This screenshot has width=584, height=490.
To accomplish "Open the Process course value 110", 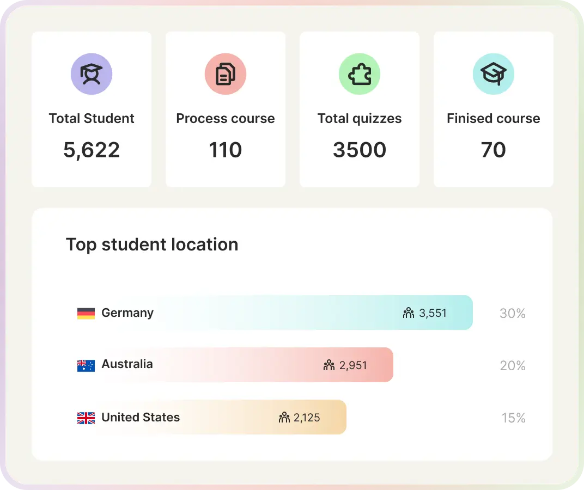I will pos(226,150).
